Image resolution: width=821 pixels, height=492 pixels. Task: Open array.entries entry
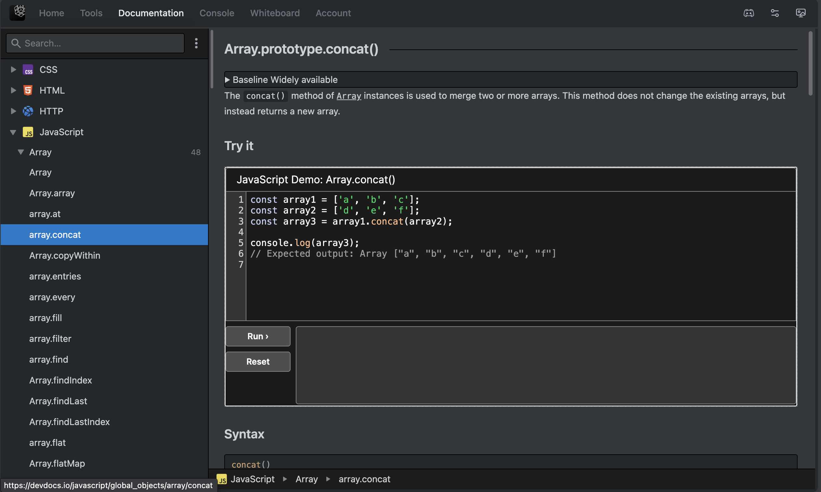pyautogui.click(x=55, y=277)
